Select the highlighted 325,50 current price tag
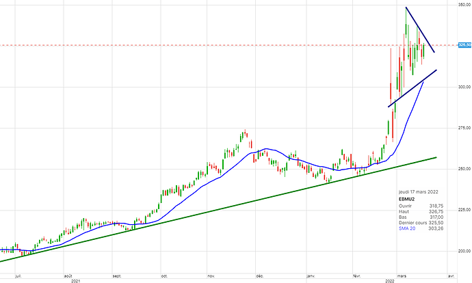Image resolution: width=472 pixels, height=283 pixels. click(464, 45)
